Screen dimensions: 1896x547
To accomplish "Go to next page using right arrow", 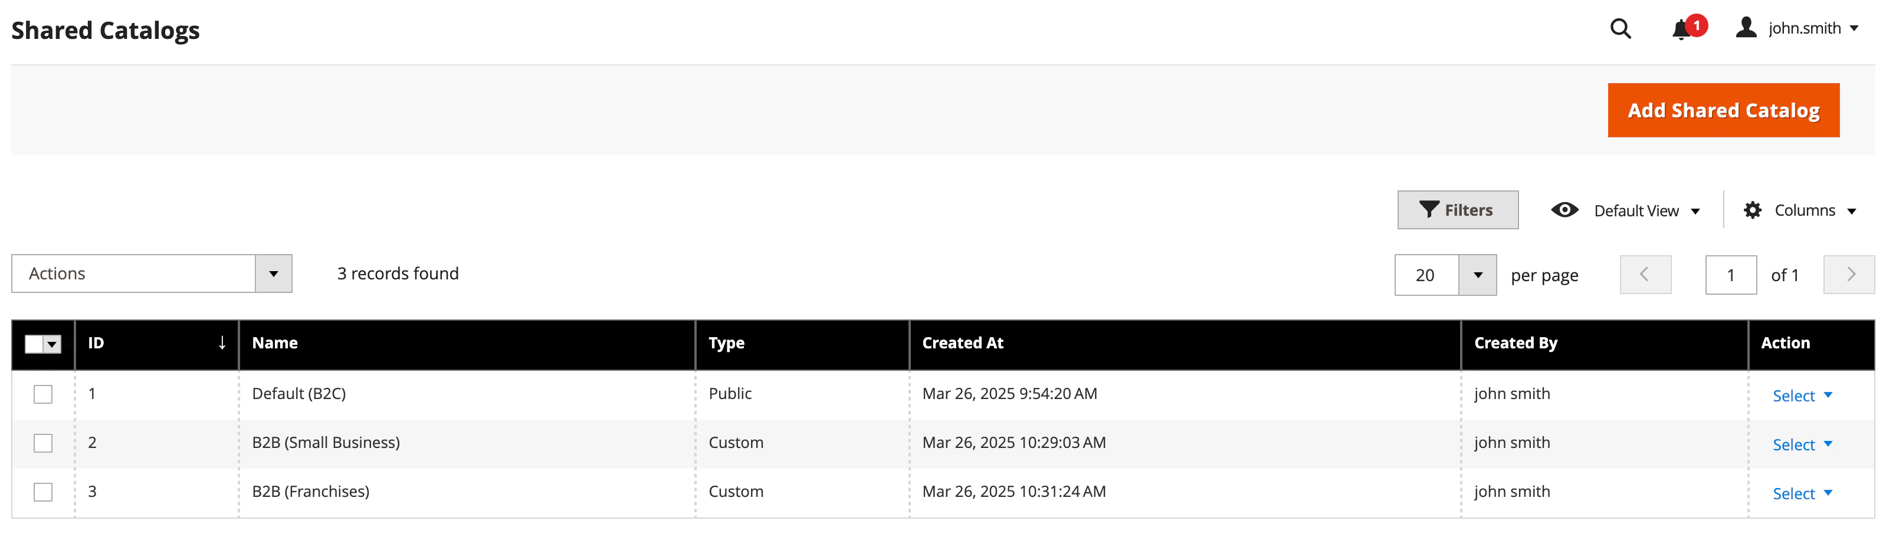I will coord(1849,274).
